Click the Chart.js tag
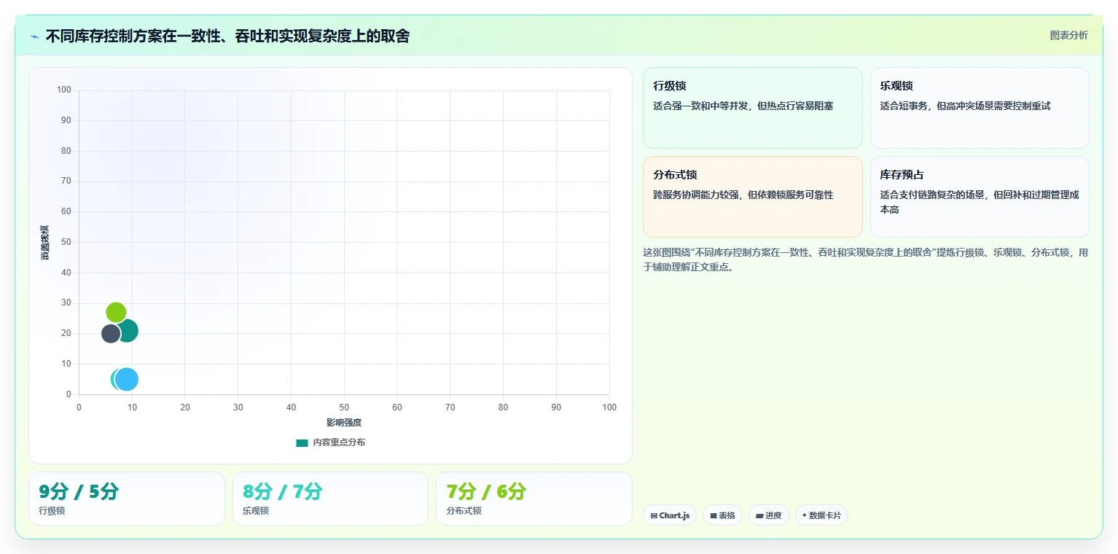The width and height of the screenshot is (1118, 554). tap(670, 515)
